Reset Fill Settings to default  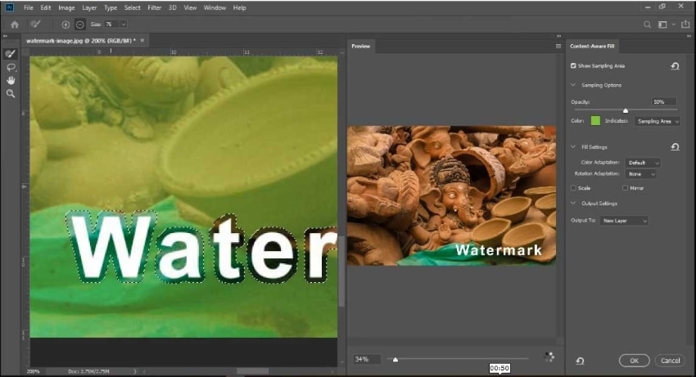(x=675, y=147)
